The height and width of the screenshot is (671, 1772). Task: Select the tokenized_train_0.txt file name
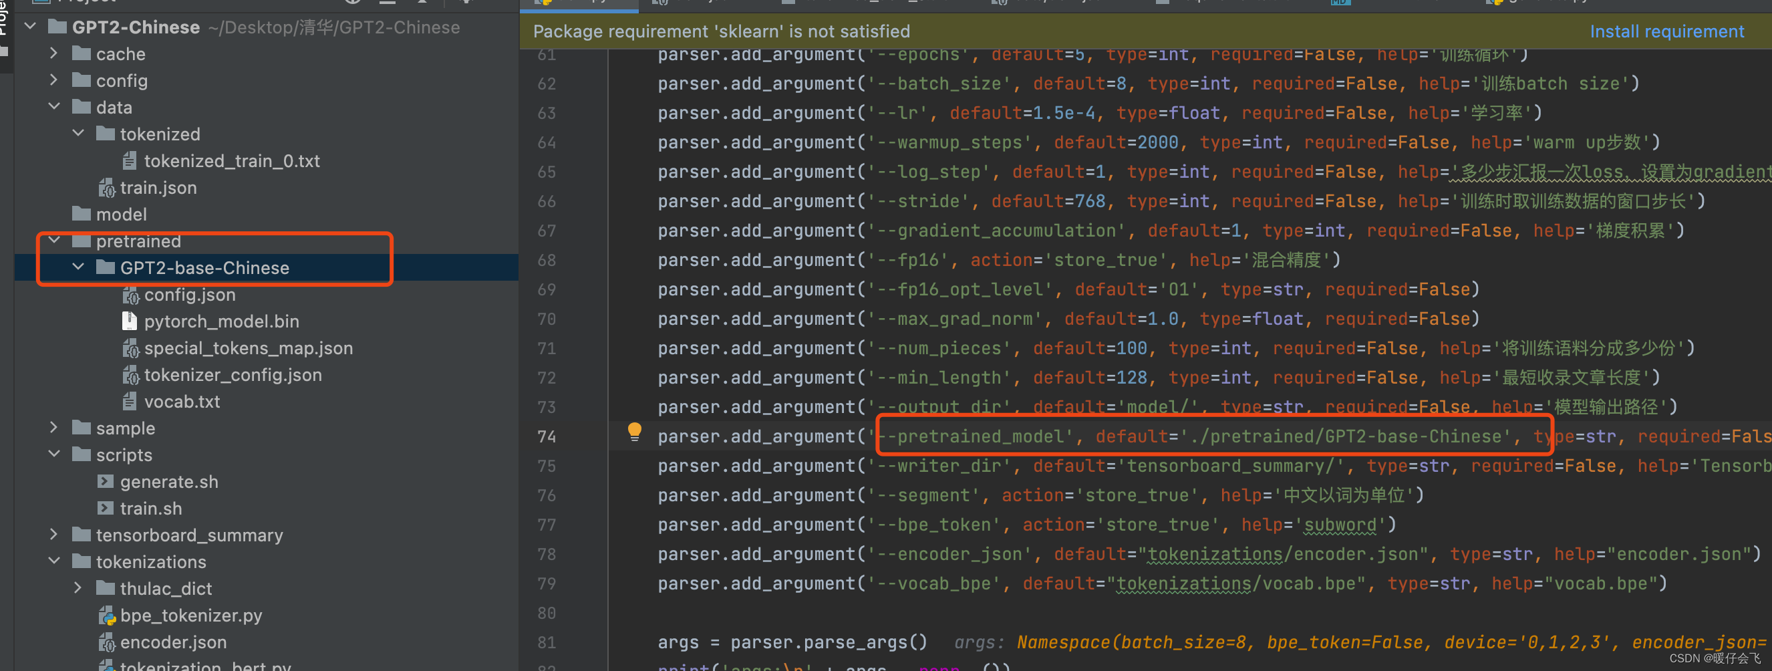pos(232,161)
